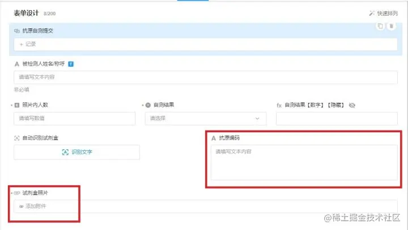Click the 0/200 field counter
Image resolution: width=408 pixels, height=230 pixels.
click(50, 14)
